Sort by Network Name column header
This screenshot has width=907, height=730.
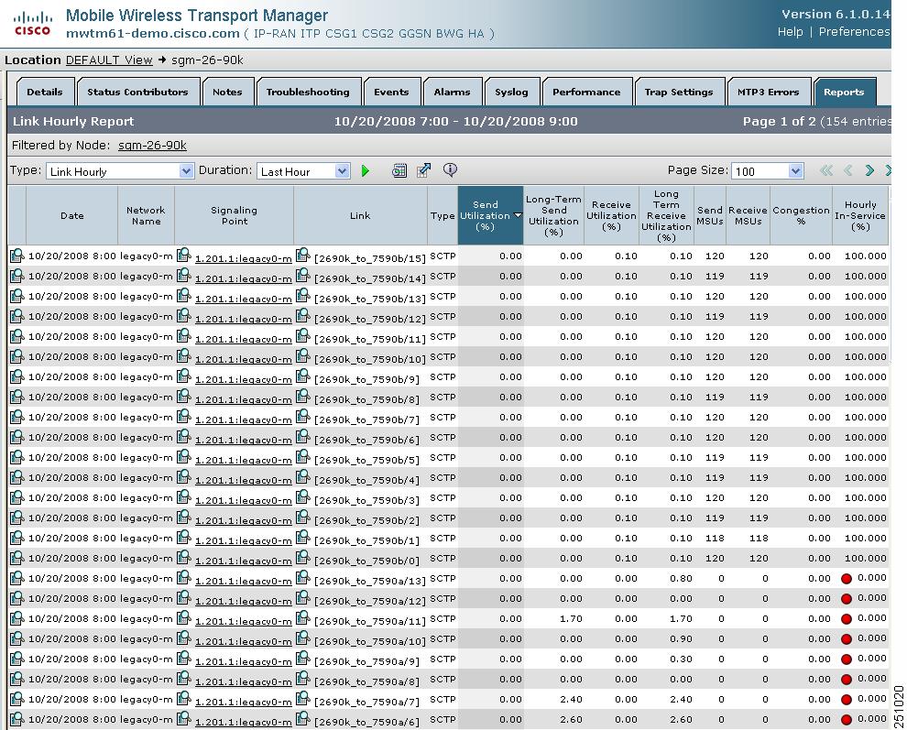[x=146, y=215]
